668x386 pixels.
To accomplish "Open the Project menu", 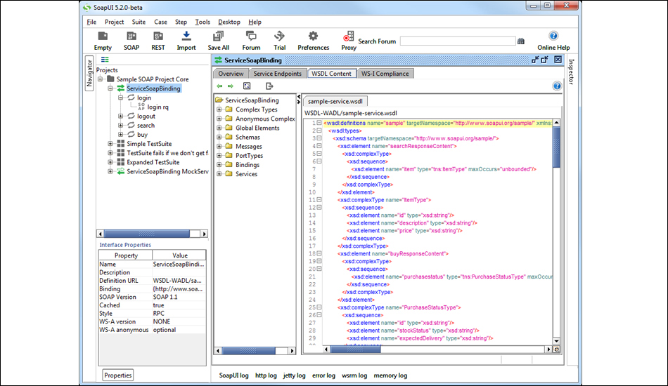I will click(114, 22).
